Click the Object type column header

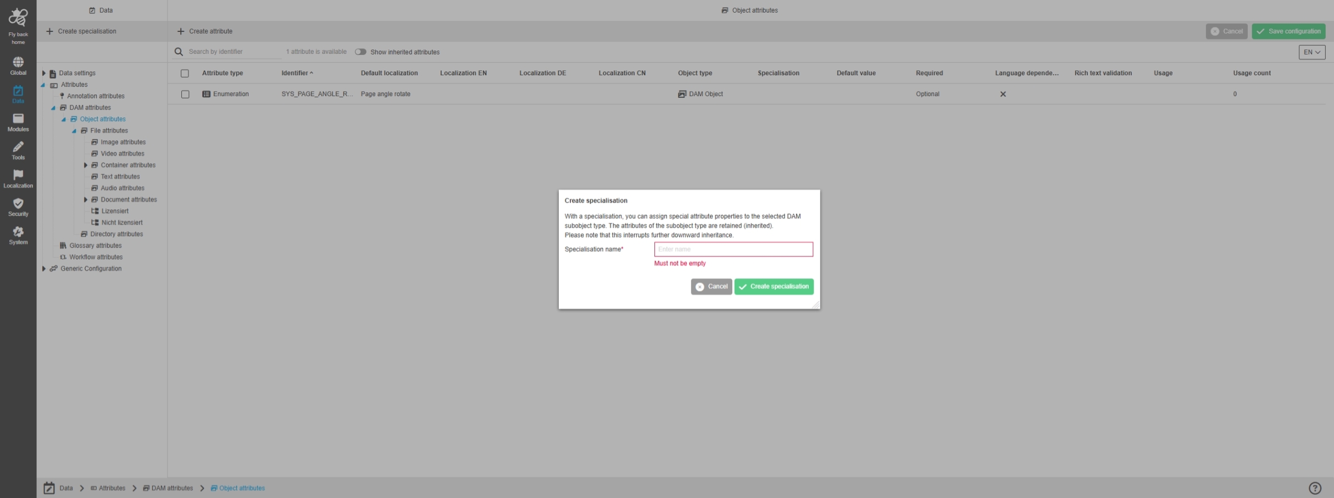point(695,73)
